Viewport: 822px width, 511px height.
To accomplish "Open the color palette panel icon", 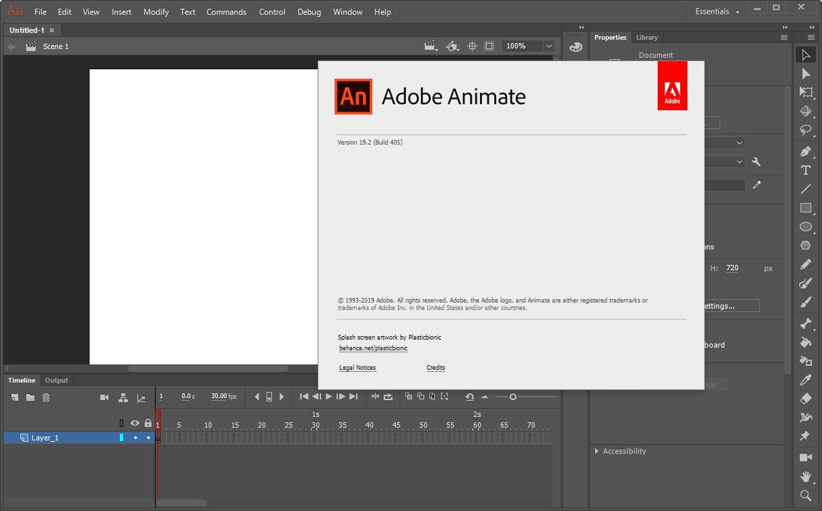I will [575, 47].
